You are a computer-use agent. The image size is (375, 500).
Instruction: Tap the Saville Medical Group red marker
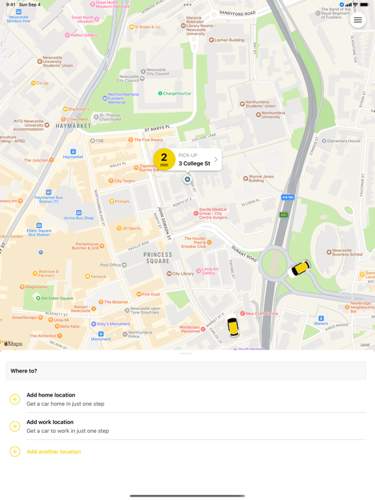click(x=196, y=214)
